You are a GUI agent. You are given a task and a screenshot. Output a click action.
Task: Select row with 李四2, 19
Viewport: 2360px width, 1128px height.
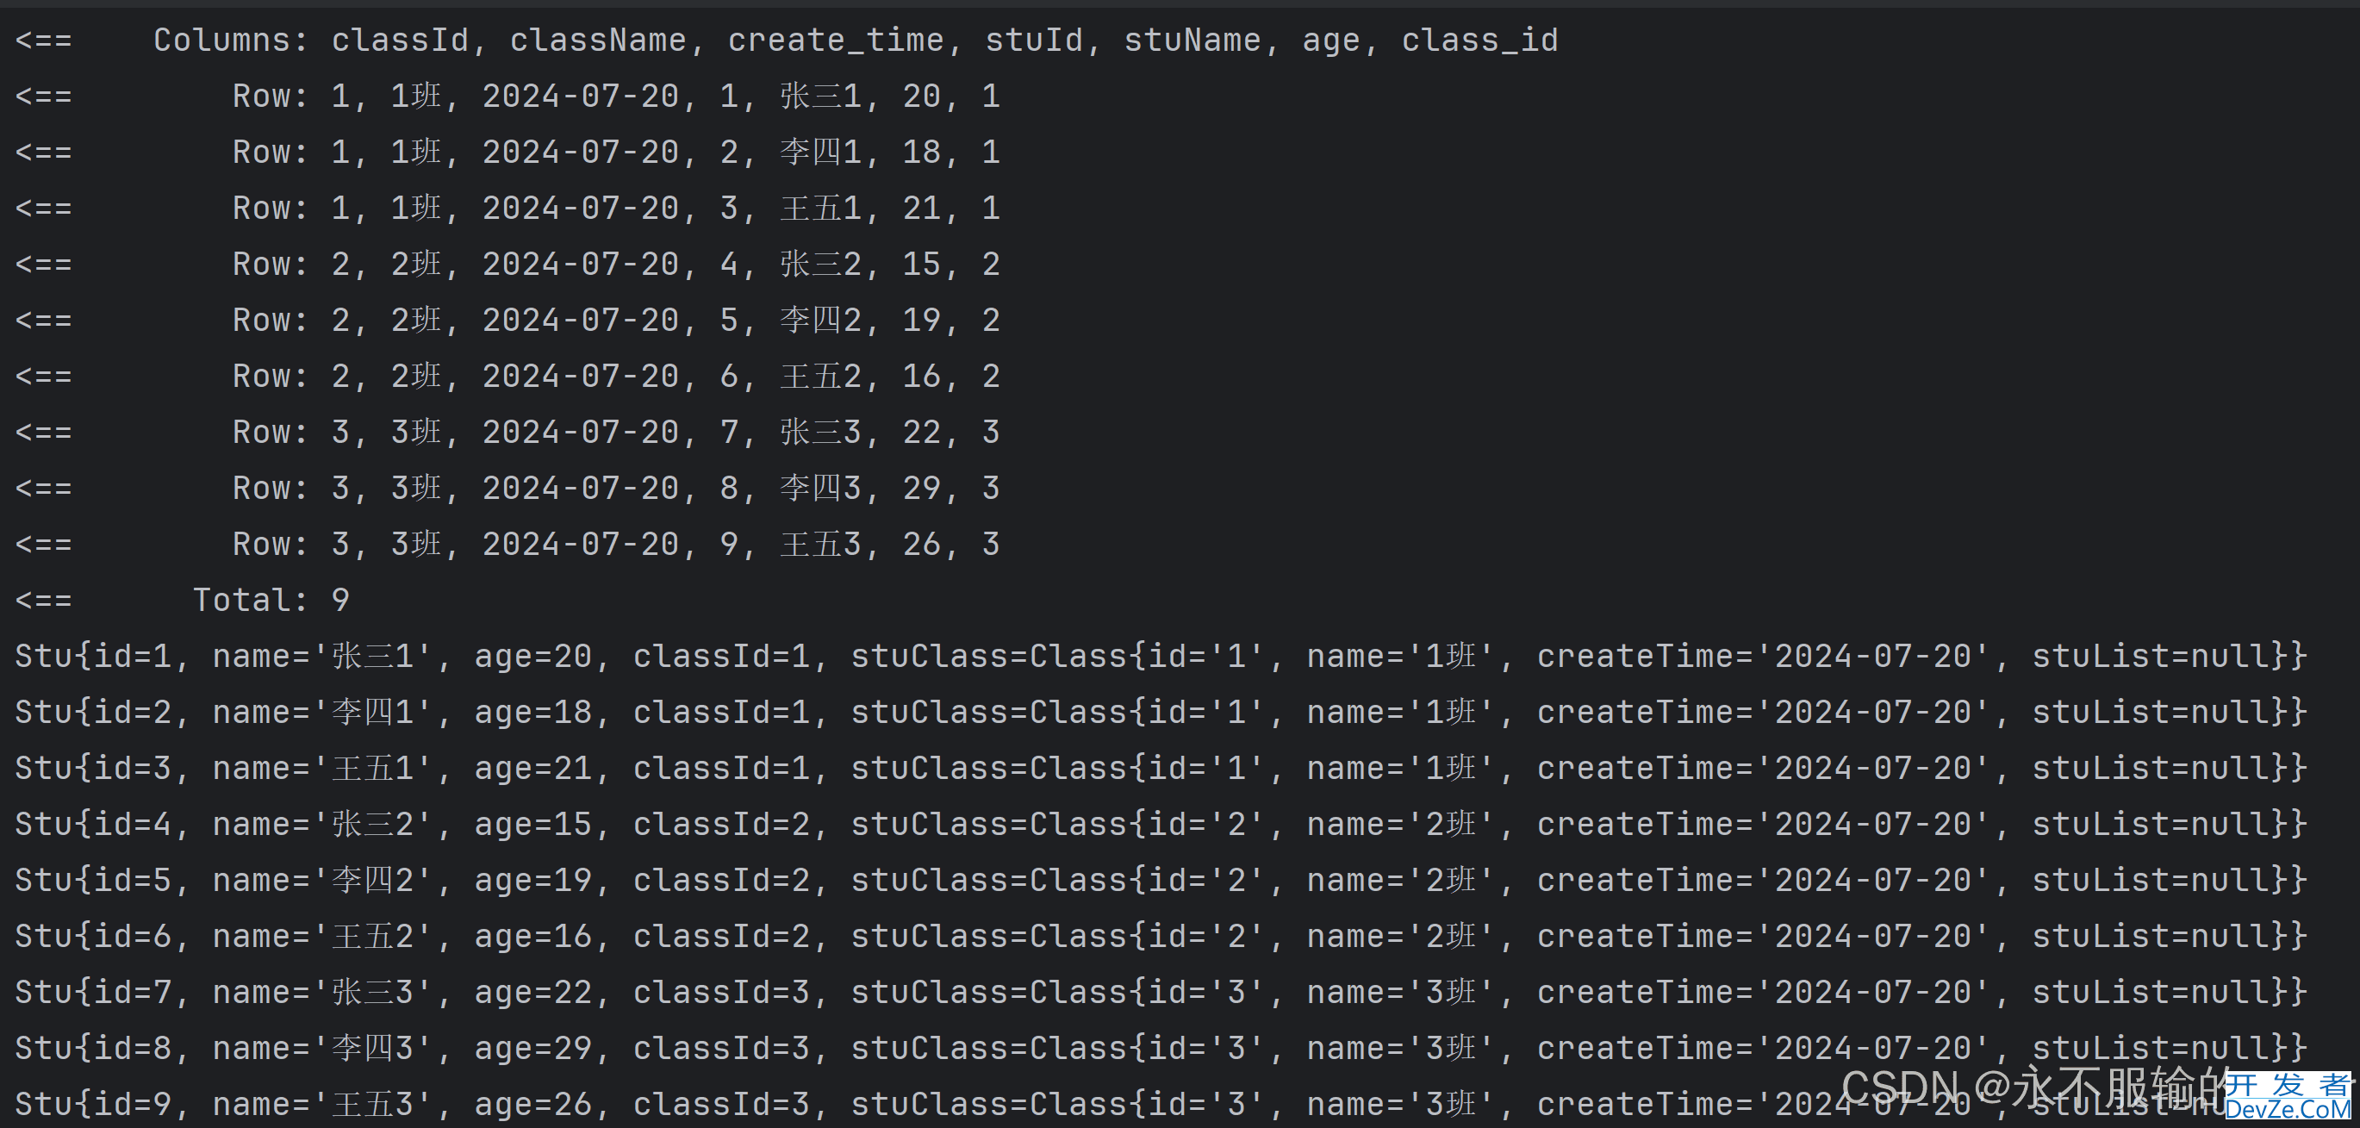(x=507, y=320)
